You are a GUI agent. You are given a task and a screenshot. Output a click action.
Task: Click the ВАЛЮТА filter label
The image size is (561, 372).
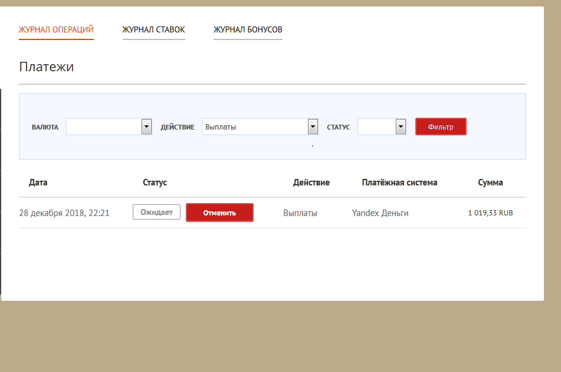(45, 127)
